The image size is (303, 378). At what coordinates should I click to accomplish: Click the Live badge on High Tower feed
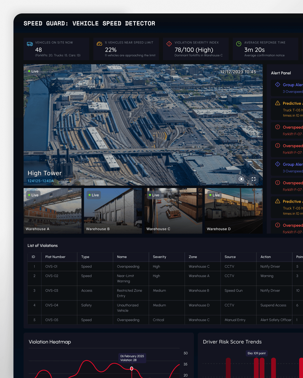click(33, 71)
